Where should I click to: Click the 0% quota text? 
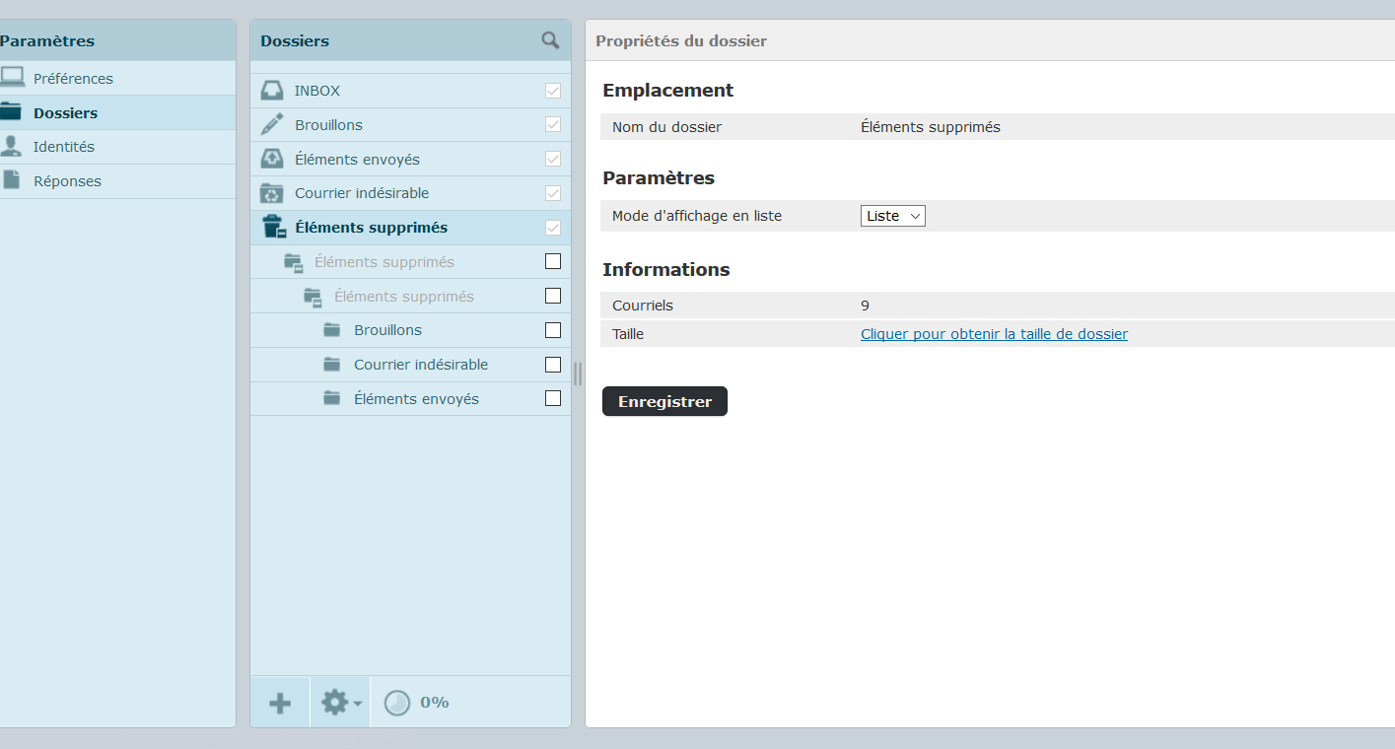click(435, 703)
